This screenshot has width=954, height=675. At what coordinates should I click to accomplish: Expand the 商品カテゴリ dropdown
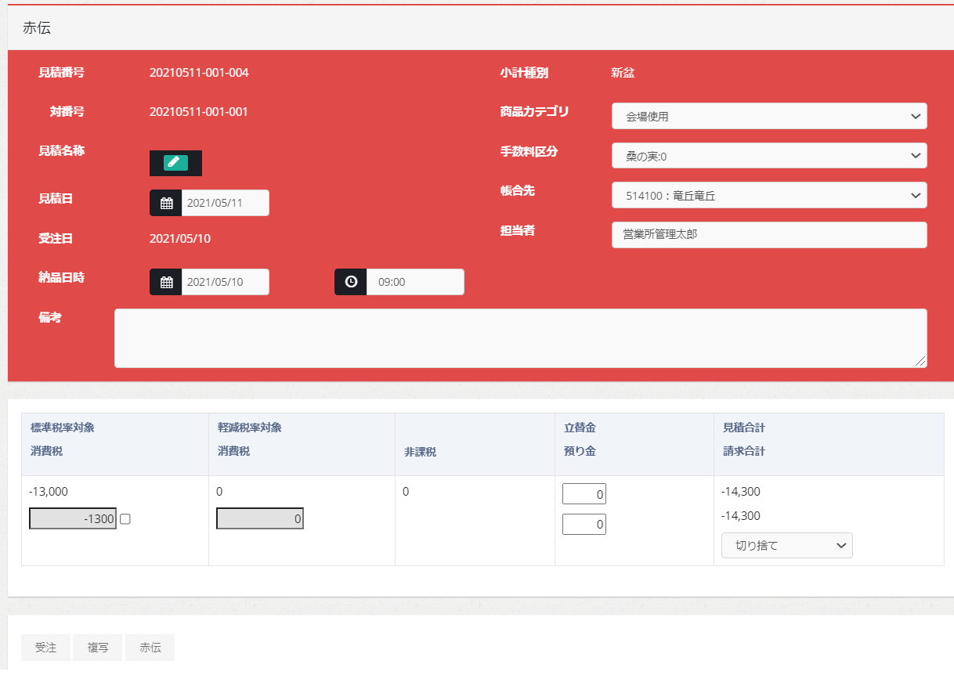point(768,117)
